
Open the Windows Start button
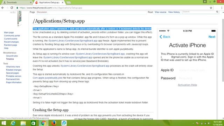pyautogui.click(x=3, y=123)
